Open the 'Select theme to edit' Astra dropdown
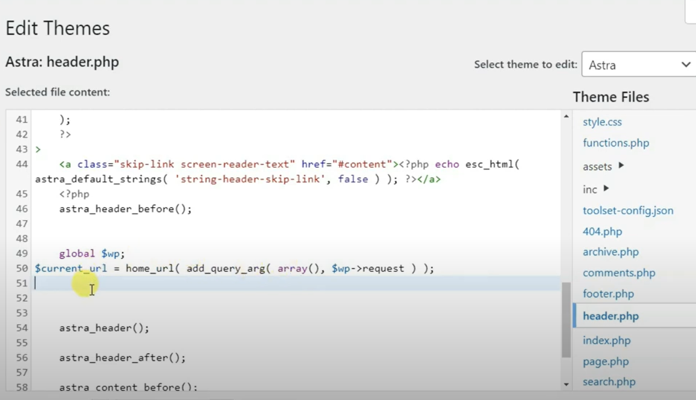 click(638, 65)
